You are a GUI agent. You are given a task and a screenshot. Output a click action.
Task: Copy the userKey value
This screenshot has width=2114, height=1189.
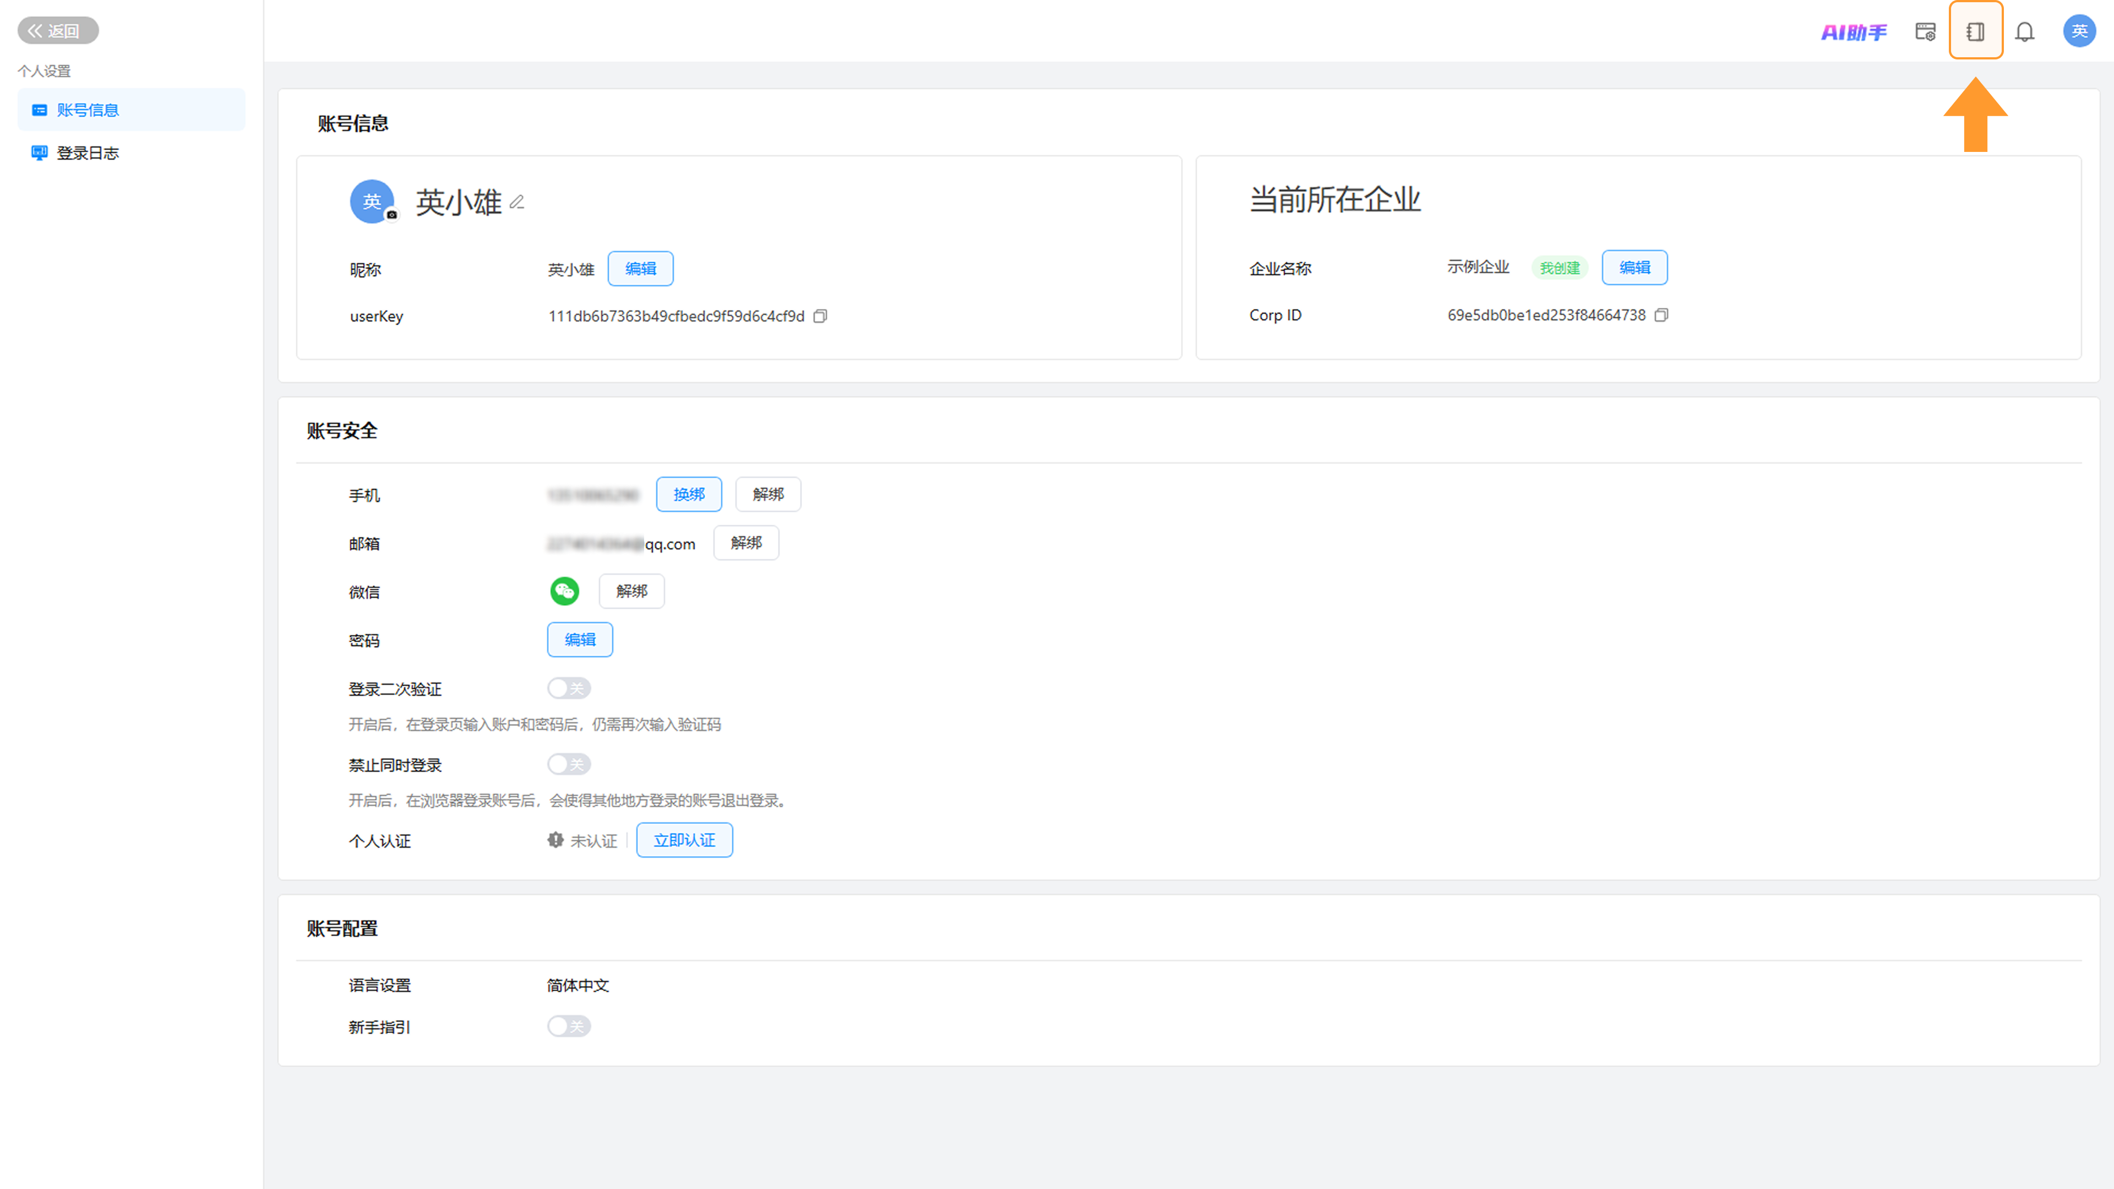click(x=820, y=316)
